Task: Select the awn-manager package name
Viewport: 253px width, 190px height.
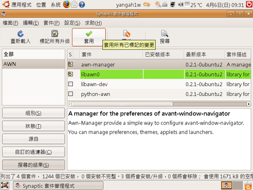Action: pyautogui.click(x=98, y=65)
